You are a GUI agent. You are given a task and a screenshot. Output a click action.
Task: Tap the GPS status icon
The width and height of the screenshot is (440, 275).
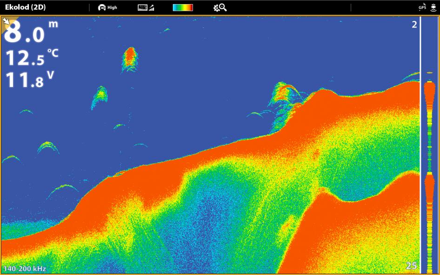click(422, 7)
